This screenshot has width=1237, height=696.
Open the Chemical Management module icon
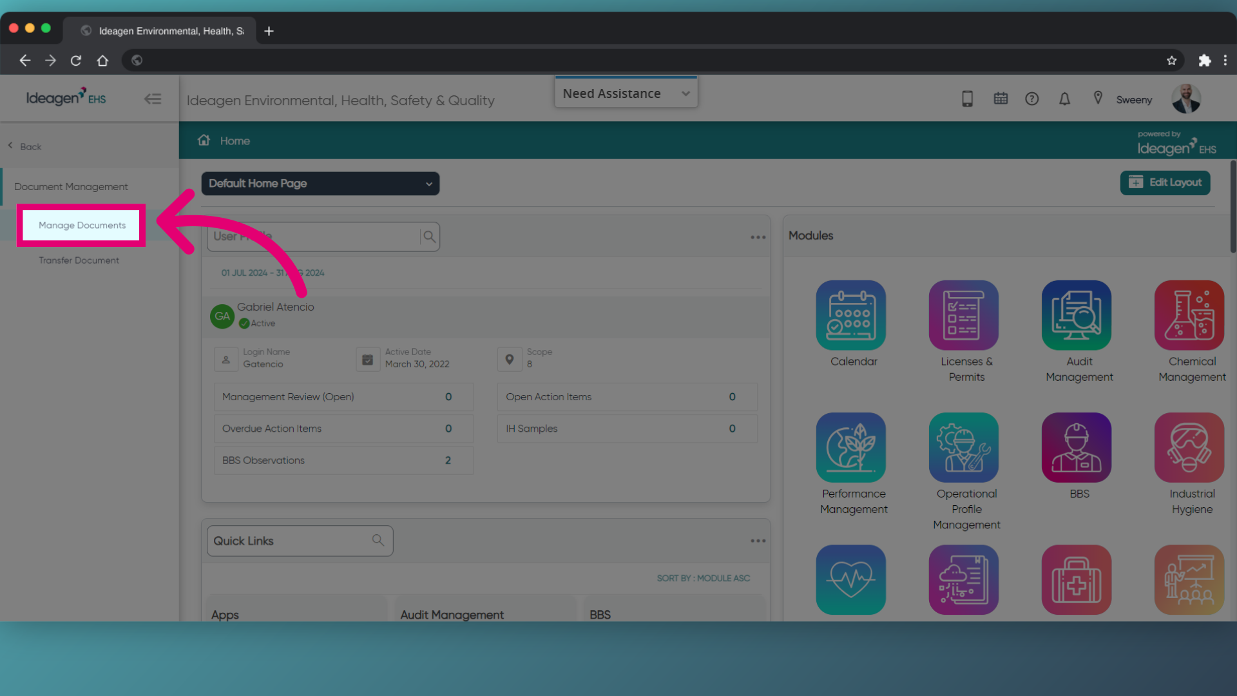click(x=1189, y=315)
